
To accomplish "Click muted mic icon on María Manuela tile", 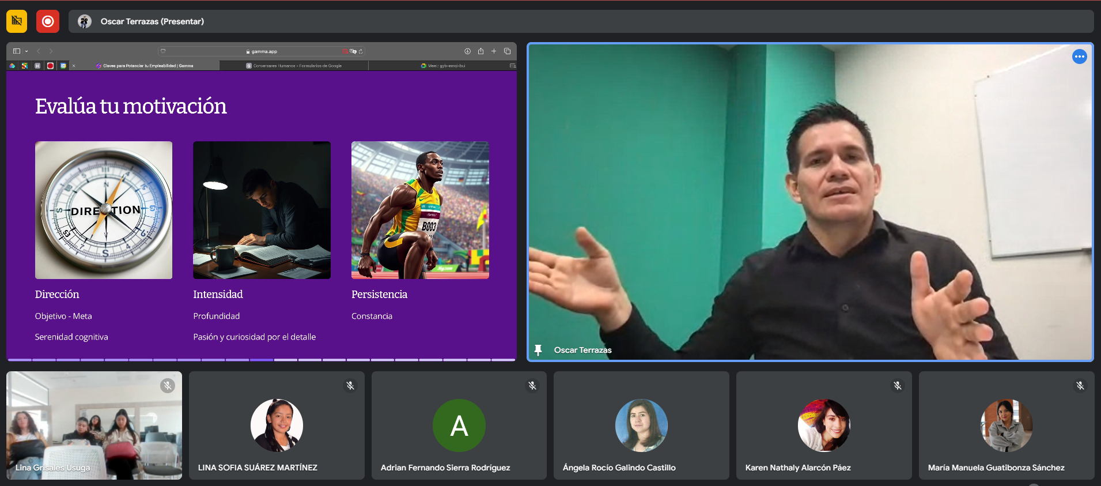I will click(x=1080, y=386).
